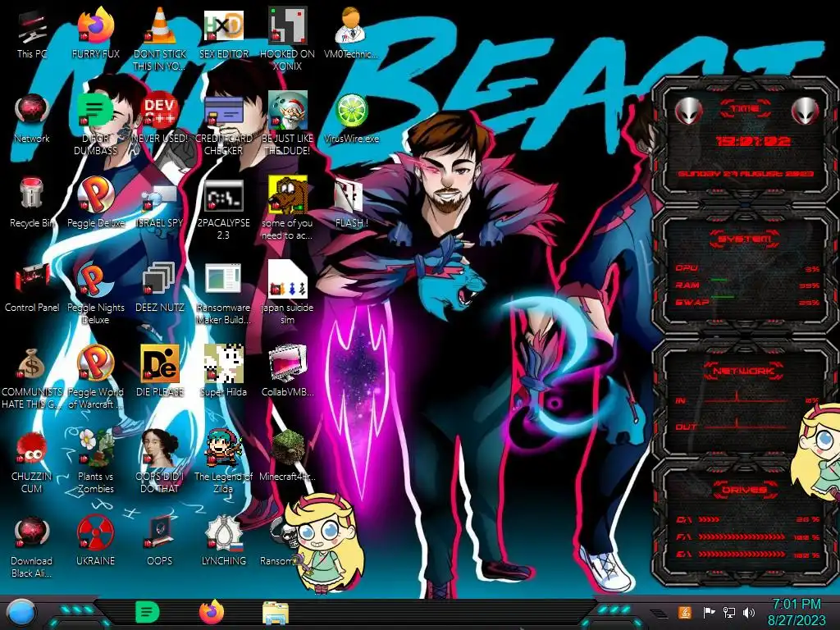840x630 pixels.
Task: Select the VLC cone DONT STICK icon
Action: (x=160, y=39)
